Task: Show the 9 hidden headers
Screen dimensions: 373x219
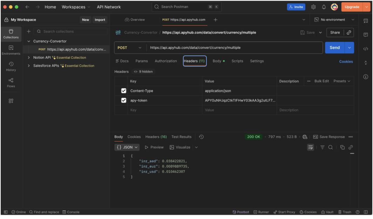Action: click(x=143, y=72)
